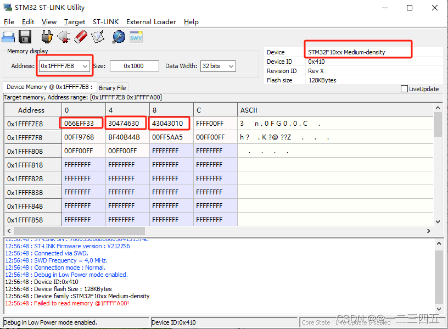Click the column header labeled 8

(x=171, y=110)
